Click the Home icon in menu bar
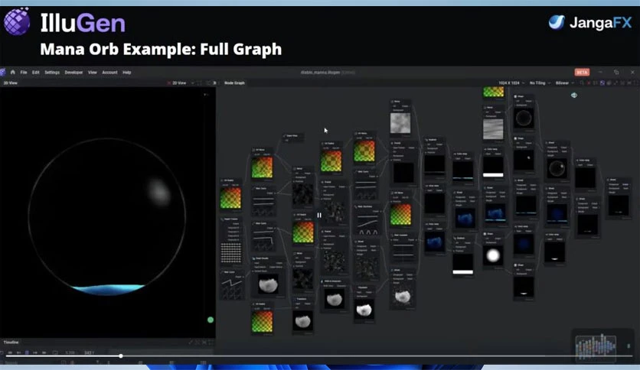Viewport: 640px width, 370px height. 13,72
